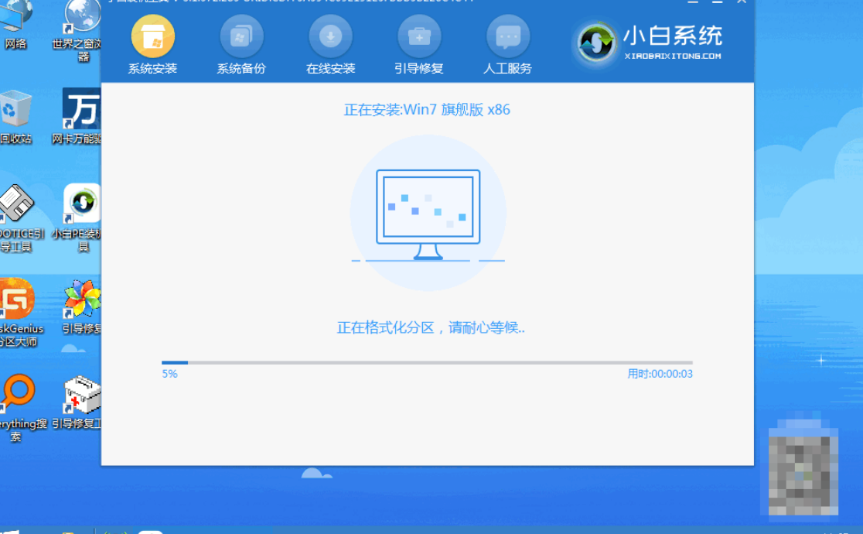Close the 小白 installer window
Screen dimensions: 863x534
click(742, 2)
